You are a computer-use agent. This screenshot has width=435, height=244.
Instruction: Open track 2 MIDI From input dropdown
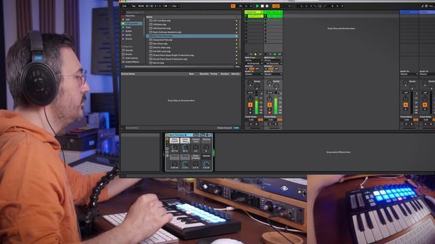[273, 60]
